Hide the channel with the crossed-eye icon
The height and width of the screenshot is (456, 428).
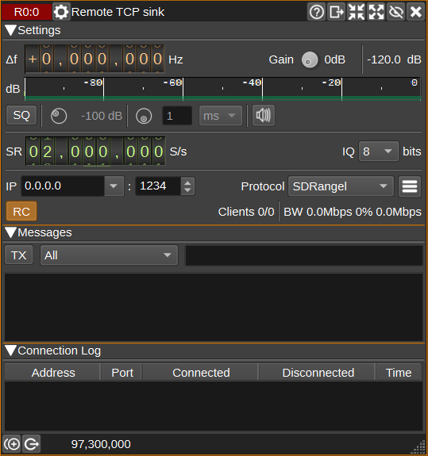(x=395, y=12)
